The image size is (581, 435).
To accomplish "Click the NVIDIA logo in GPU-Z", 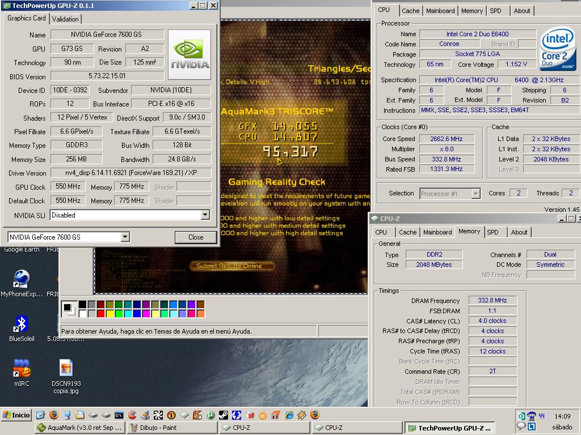I will 190,54.
